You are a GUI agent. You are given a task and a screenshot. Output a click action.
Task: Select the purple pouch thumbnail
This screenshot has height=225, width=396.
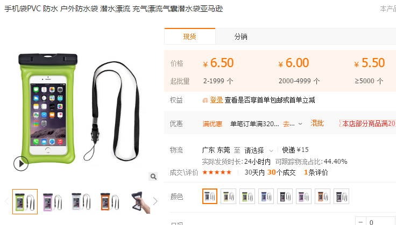(x=53, y=201)
